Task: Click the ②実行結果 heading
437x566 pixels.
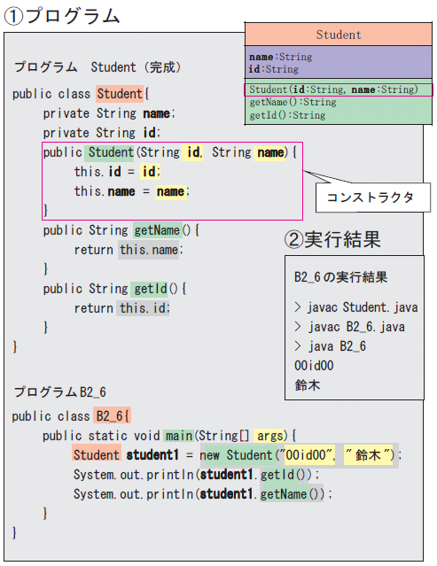Action: coord(332,239)
